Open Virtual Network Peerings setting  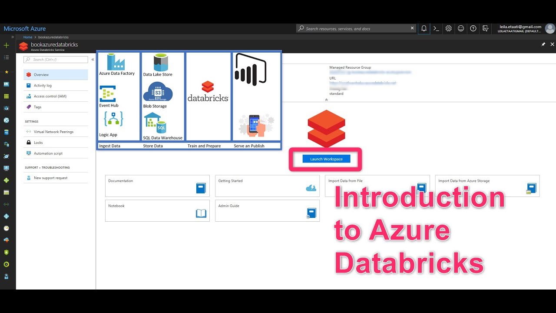[56, 132]
